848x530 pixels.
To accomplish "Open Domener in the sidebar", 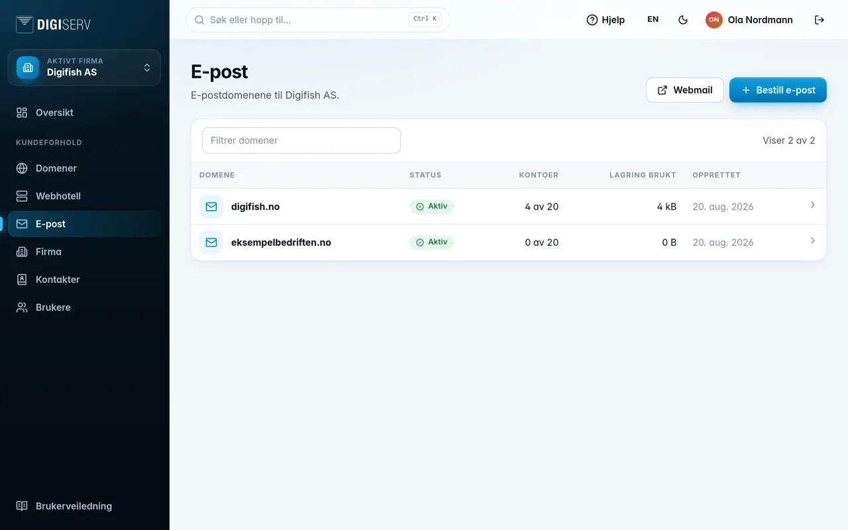I will click(x=84, y=168).
